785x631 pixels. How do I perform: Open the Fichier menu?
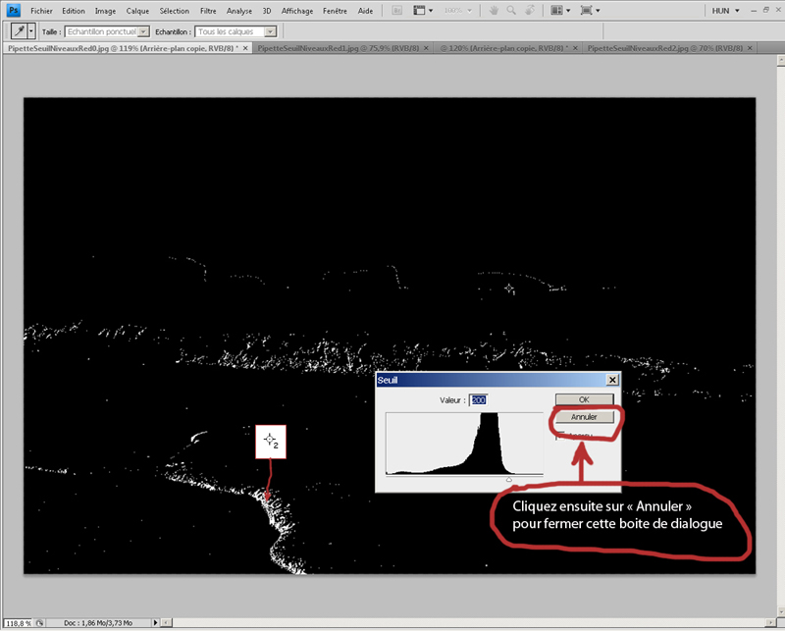(x=41, y=11)
